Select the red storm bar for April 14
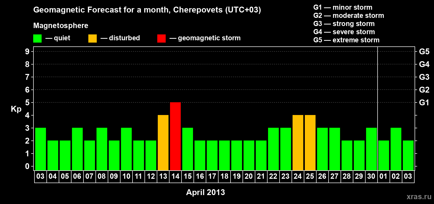Viewport: 434px width, 204px height. pyautogui.click(x=175, y=136)
